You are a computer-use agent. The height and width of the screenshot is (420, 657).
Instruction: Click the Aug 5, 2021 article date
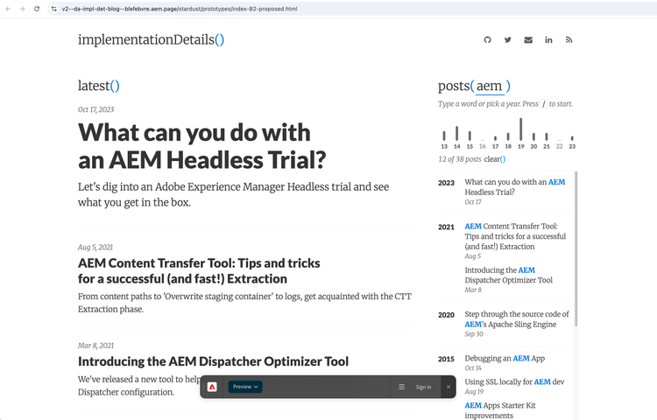click(x=95, y=248)
